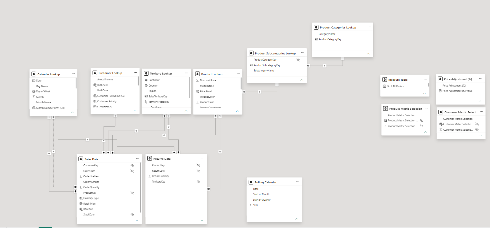Screen dimensions: 490x228
Task: Open more options for Price Adjustment (%) table
Action: [481, 79]
